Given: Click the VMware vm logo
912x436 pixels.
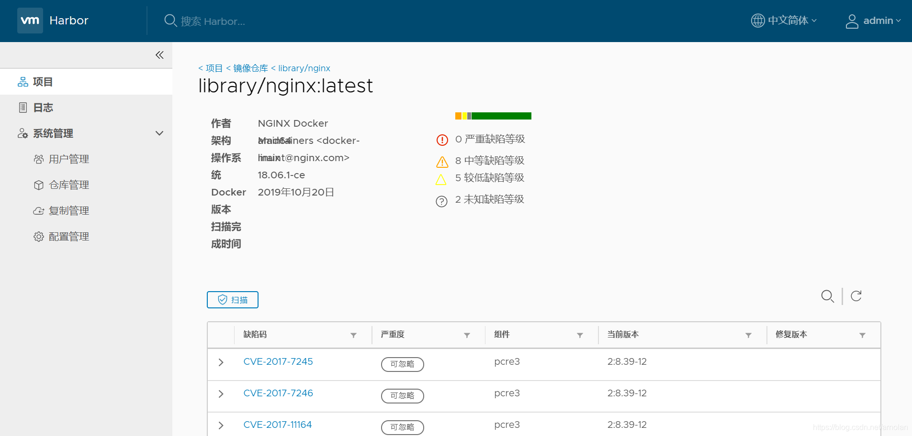Looking at the screenshot, I should click(30, 21).
